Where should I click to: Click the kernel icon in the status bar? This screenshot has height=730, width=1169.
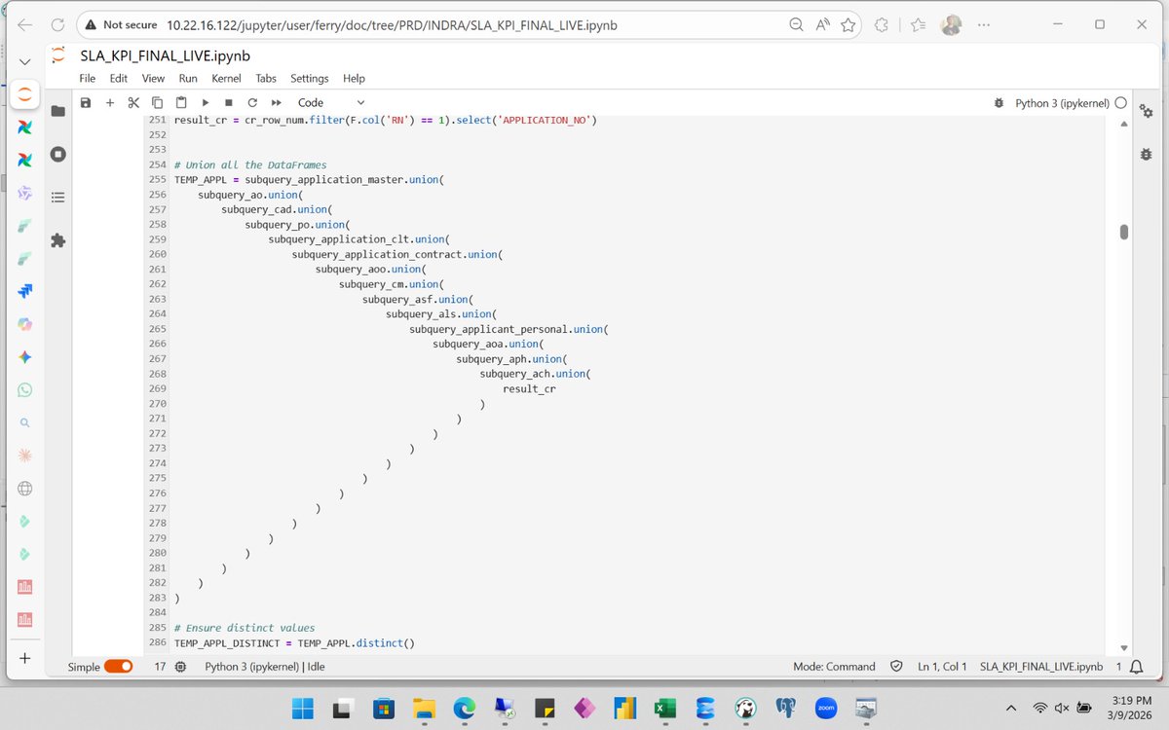point(180,667)
